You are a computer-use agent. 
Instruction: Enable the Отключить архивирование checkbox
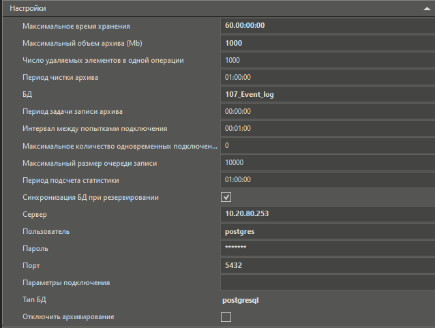pos(226,317)
